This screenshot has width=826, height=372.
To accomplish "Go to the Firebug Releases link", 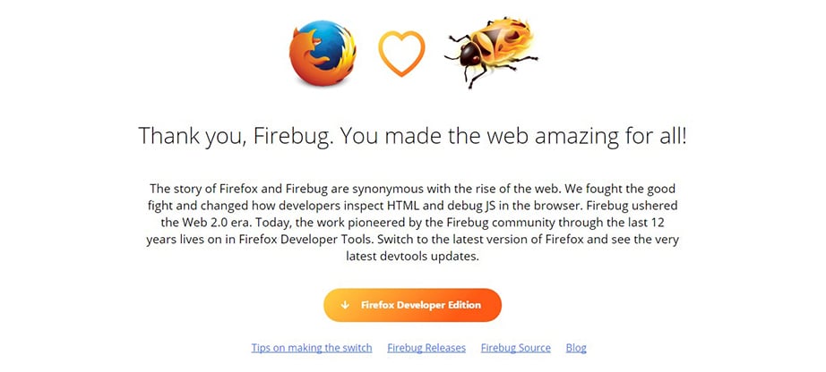I will pyautogui.click(x=426, y=348).
